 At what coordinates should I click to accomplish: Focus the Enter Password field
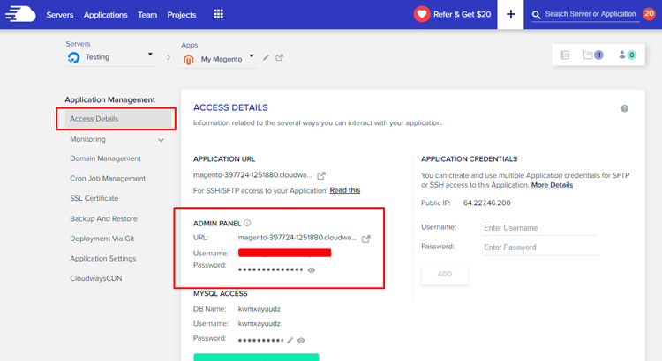click(x=540, y=247)
